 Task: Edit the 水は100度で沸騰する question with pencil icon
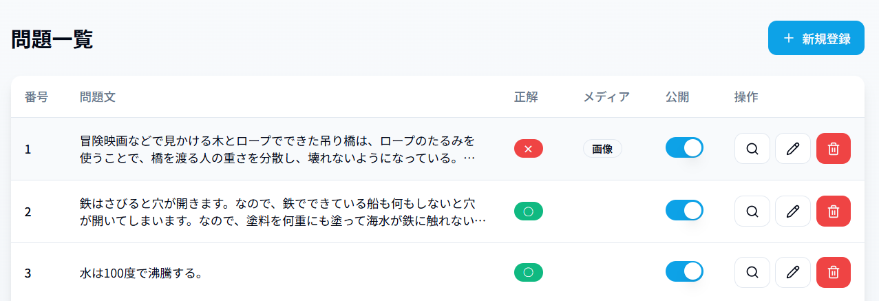(x=792, y=272)
